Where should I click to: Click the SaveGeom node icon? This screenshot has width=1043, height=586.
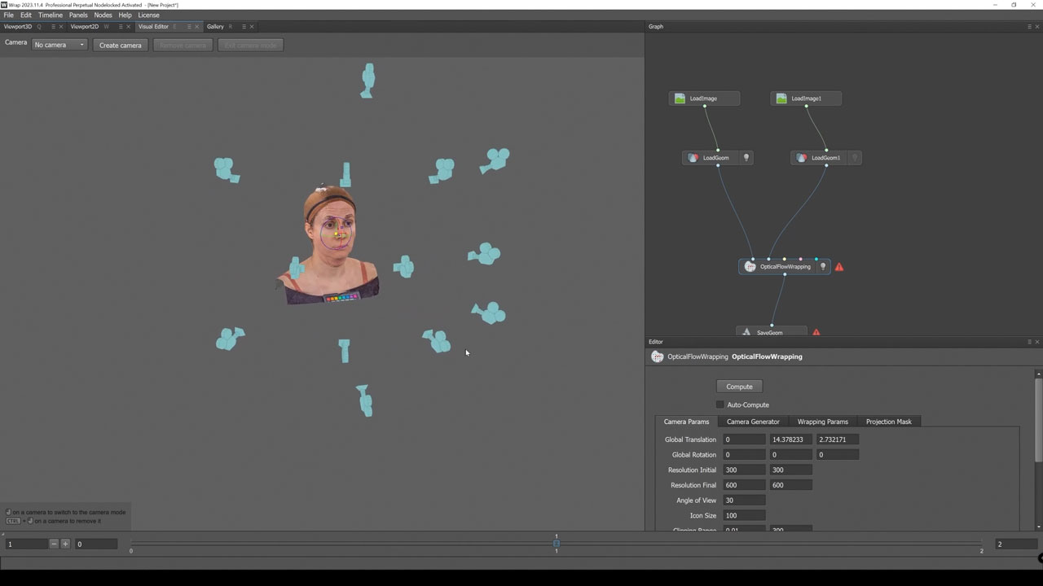746,332
